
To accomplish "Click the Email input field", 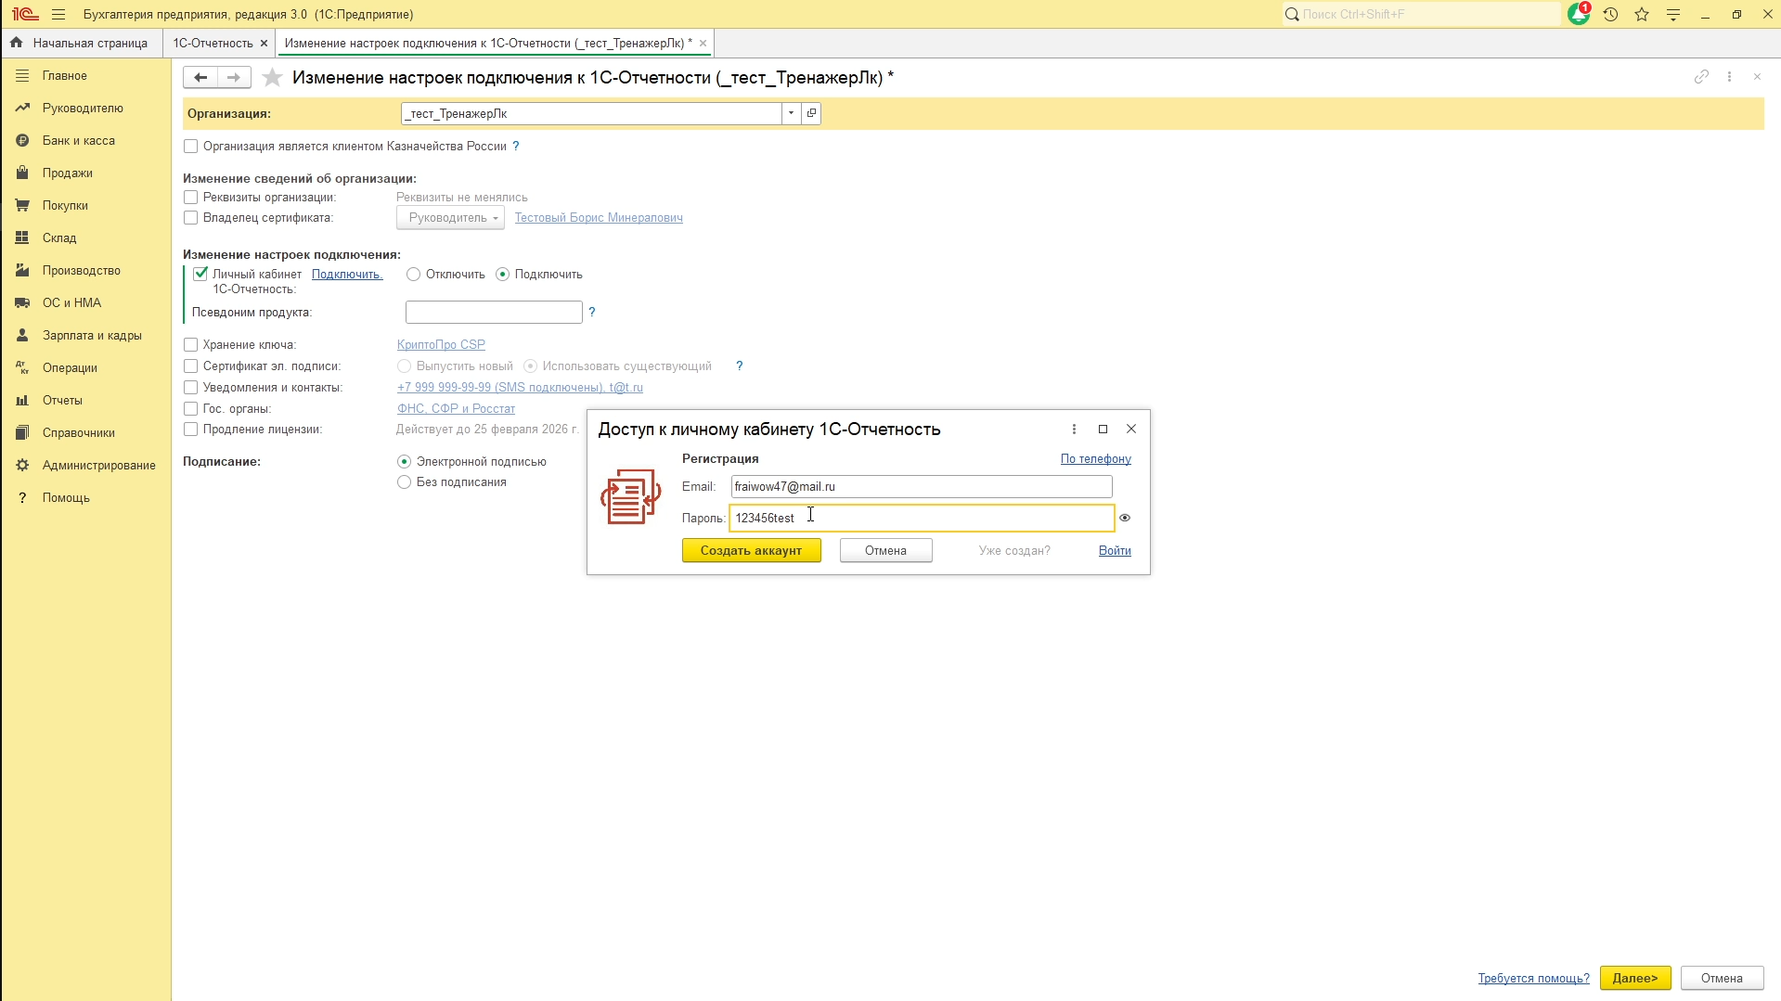I will (x=921, y=486).
